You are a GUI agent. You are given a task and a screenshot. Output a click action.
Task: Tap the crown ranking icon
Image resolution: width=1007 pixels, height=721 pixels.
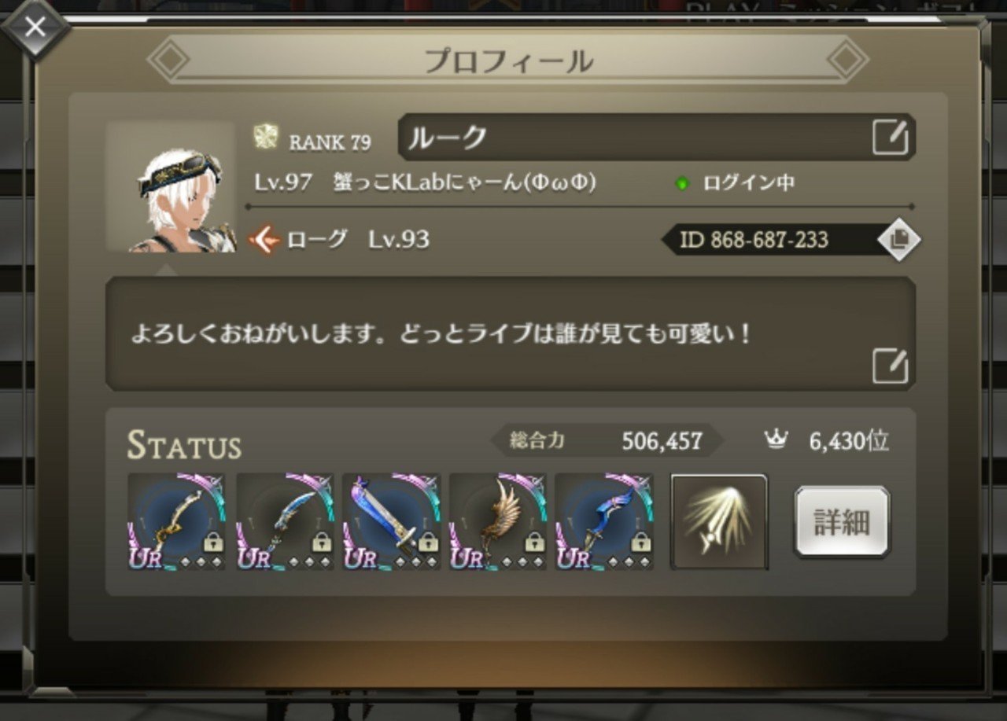(x=776, y=440)
